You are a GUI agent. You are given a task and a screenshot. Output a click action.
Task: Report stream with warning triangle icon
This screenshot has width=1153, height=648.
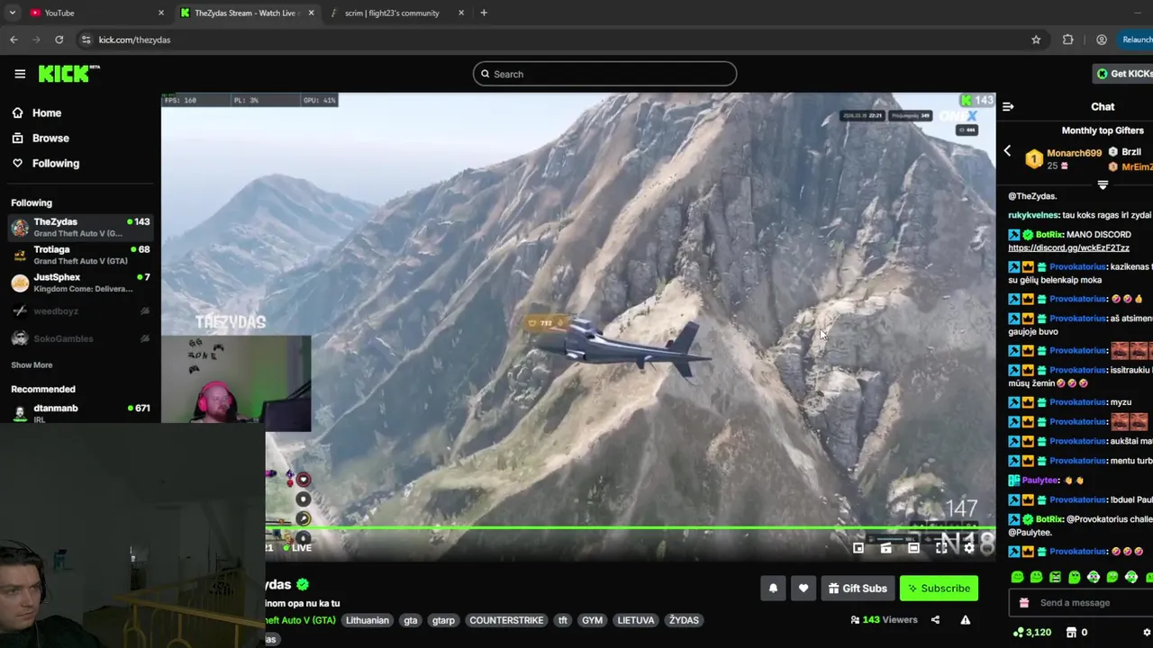click(x=966, y=619)
